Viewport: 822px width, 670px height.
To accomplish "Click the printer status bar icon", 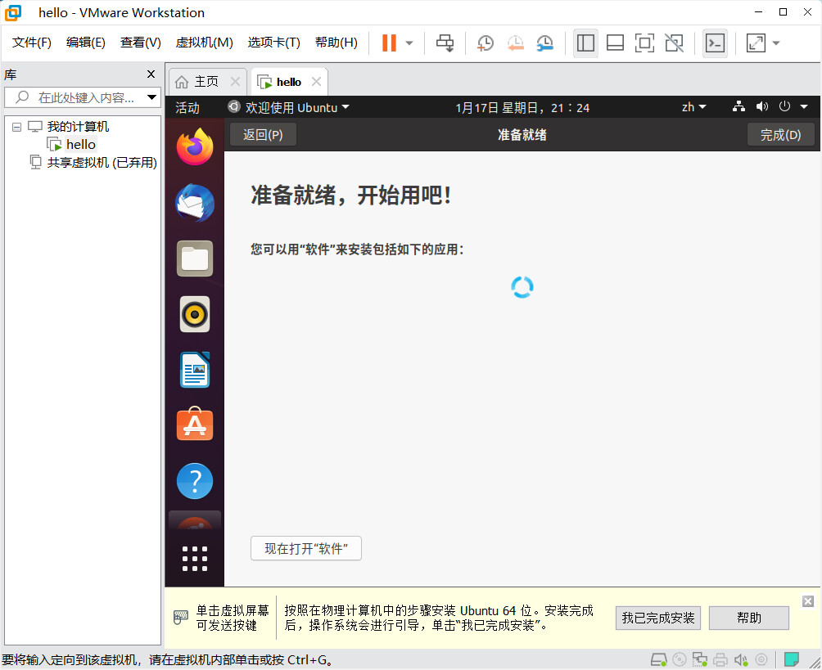I will [720, 659].
